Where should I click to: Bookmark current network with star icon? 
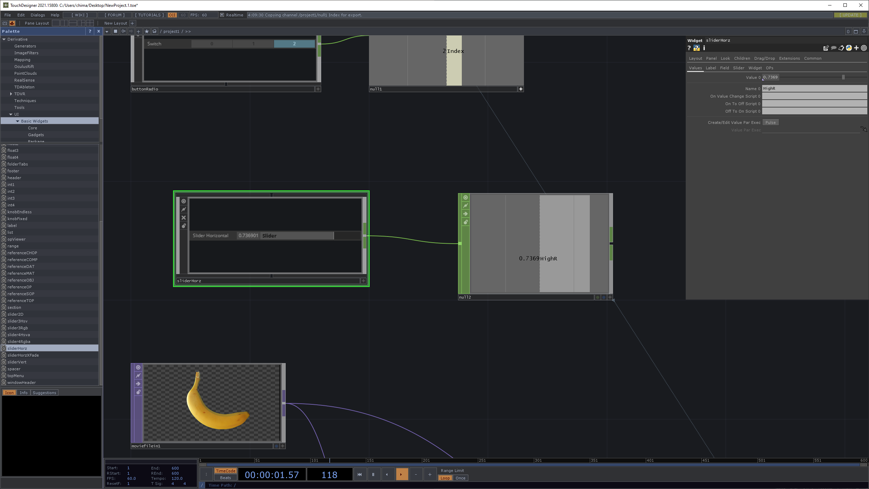(147, 31)
